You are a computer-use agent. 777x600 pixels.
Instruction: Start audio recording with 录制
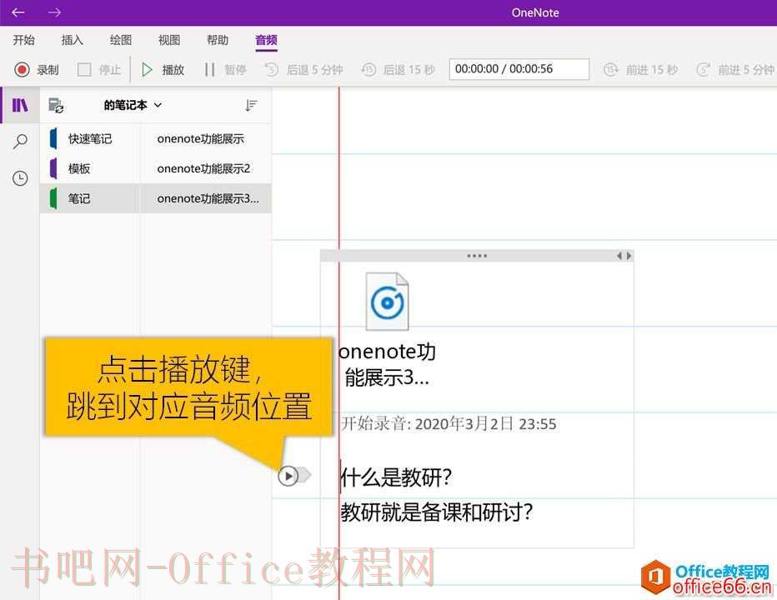(x=36, y=69)
